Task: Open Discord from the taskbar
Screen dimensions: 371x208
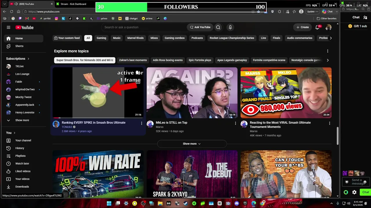Action: (x=237, y=203)
